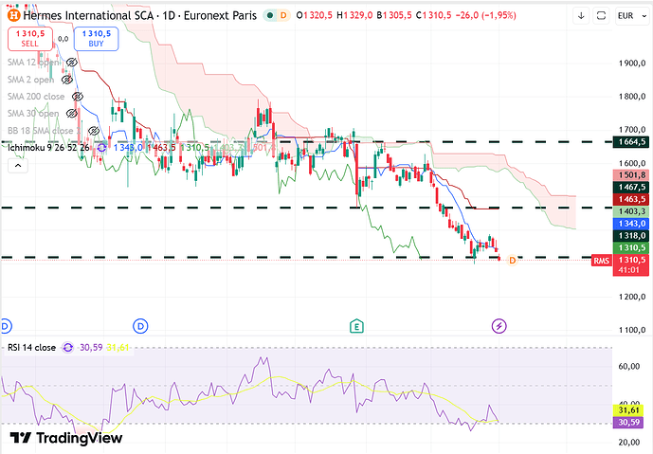Click the green market status dot

coord(270,16)
